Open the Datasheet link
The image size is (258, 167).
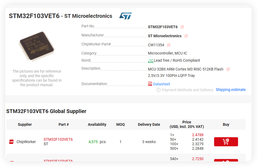162,84
